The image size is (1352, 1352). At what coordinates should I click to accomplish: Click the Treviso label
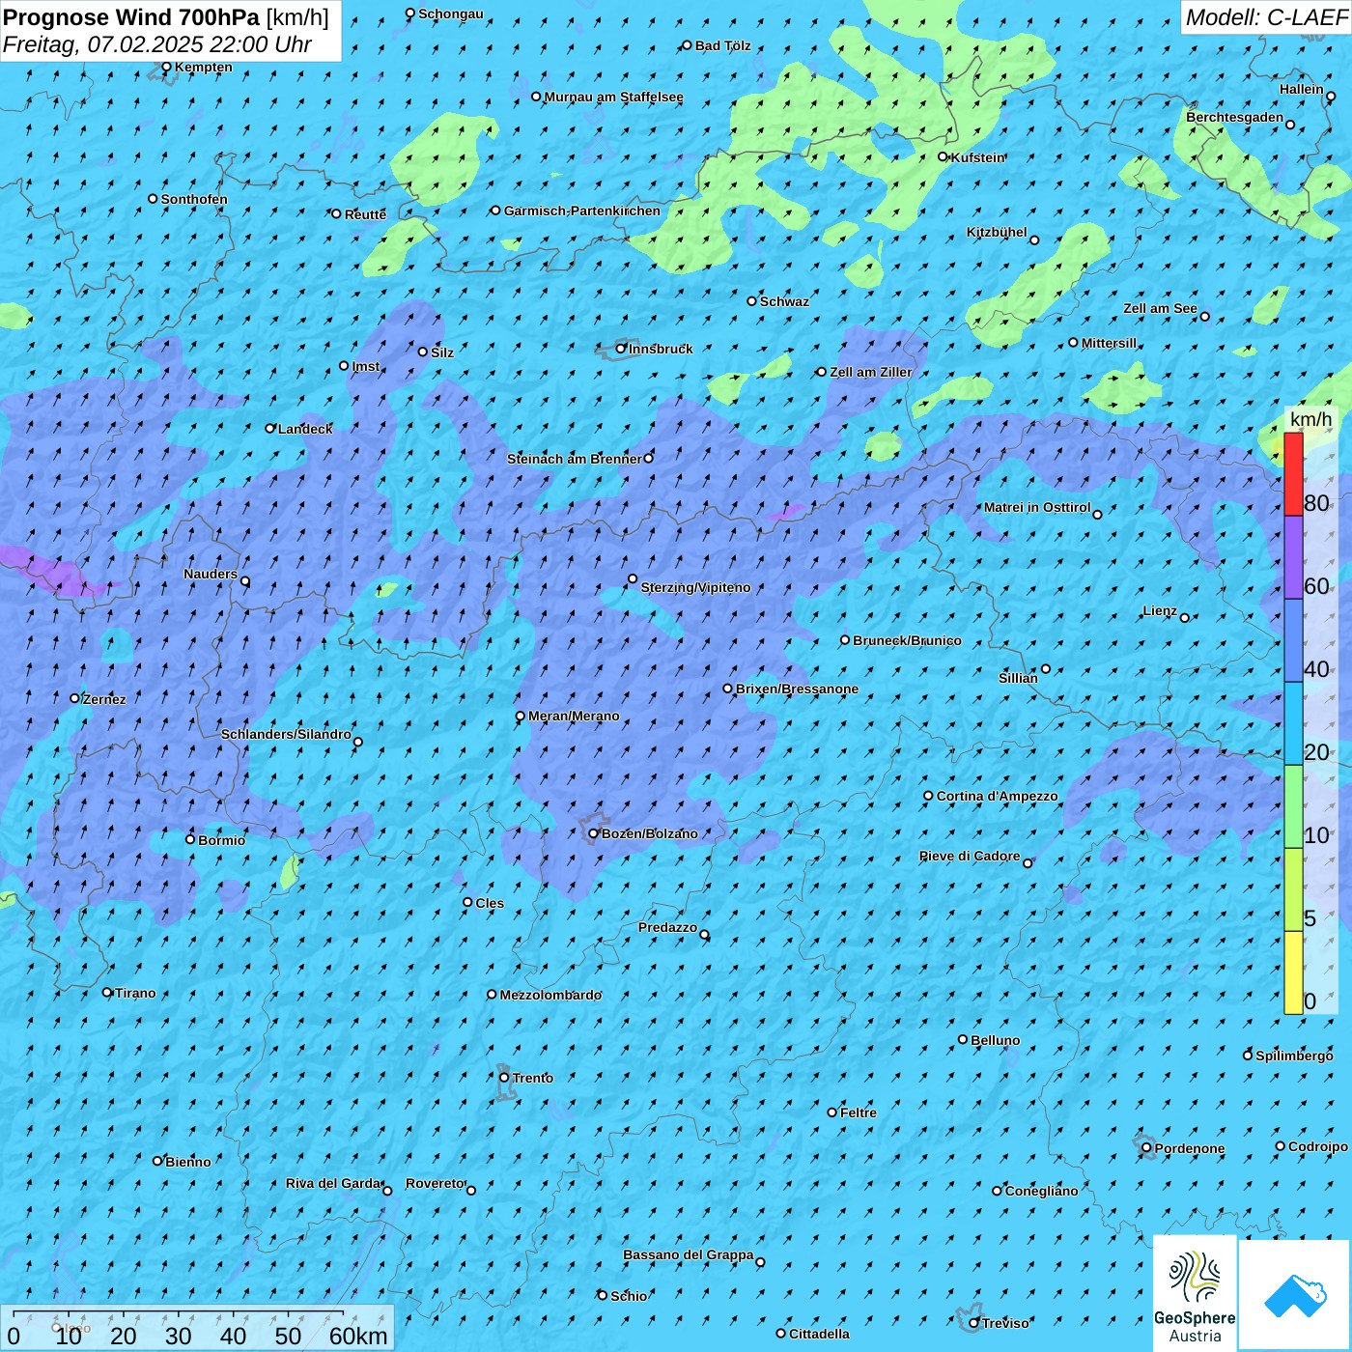click(x=1005, y=1323)
